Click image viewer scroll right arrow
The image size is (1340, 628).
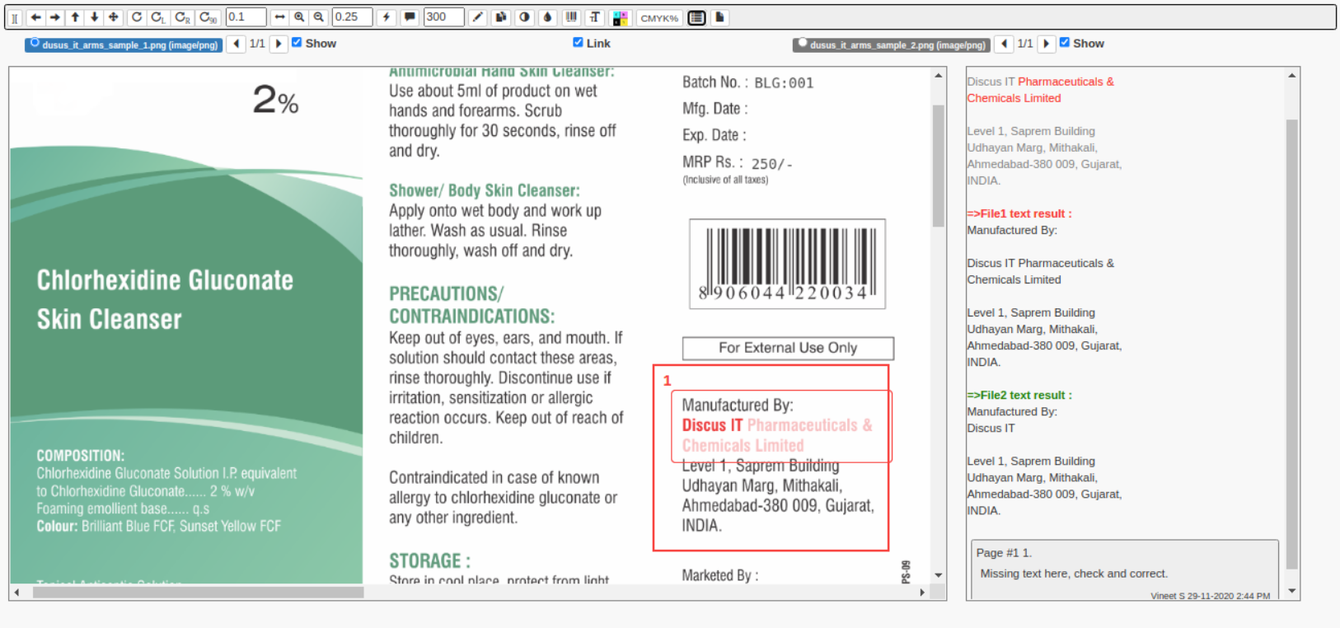tap(923, 592)
